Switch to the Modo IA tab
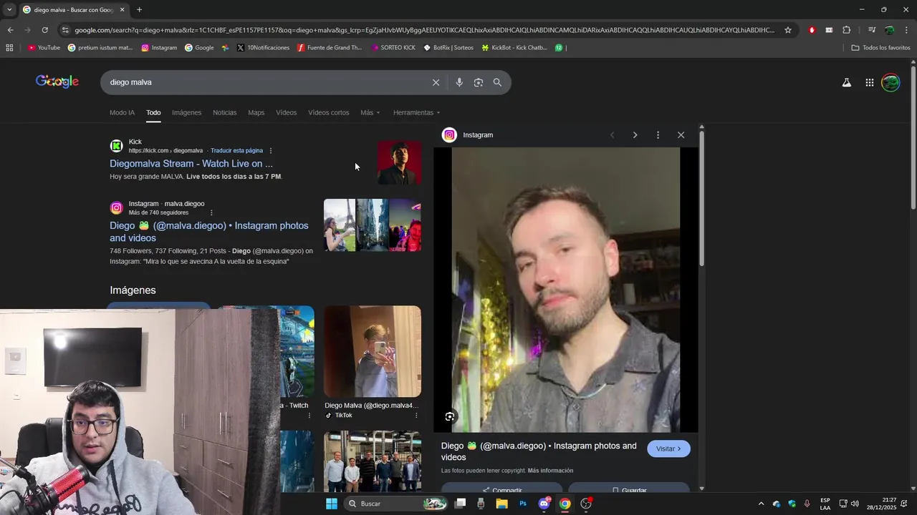The image size is (917, 515). (122, 112)
